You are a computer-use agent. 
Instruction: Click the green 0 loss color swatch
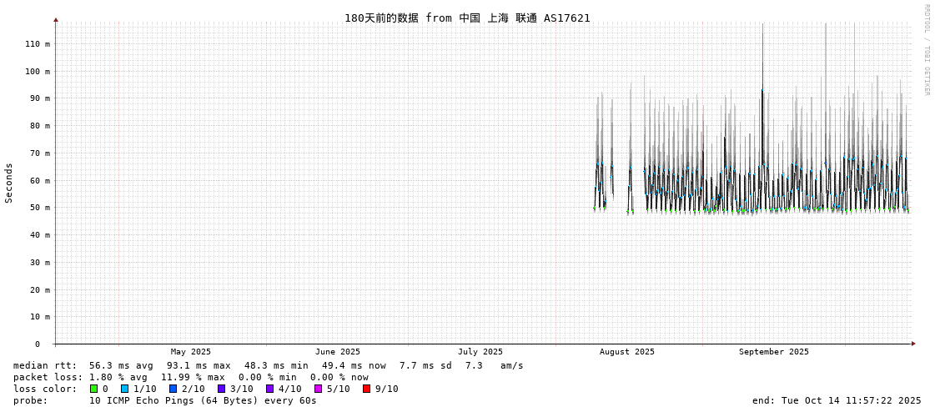click(x=93, y=389)
